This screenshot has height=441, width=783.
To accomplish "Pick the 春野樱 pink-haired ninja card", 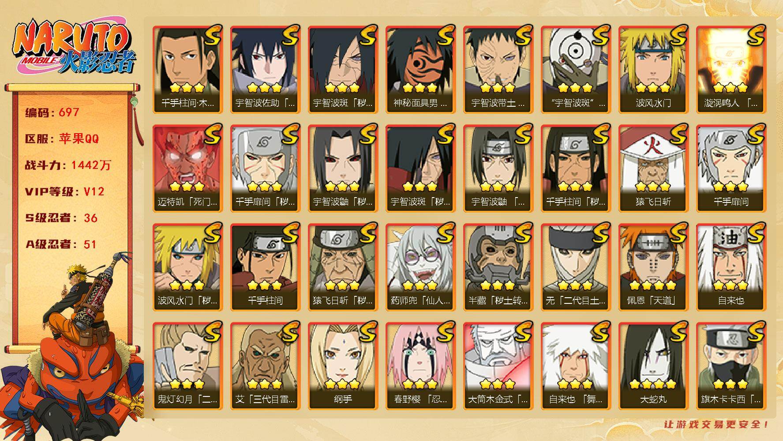I will [420, 366].
